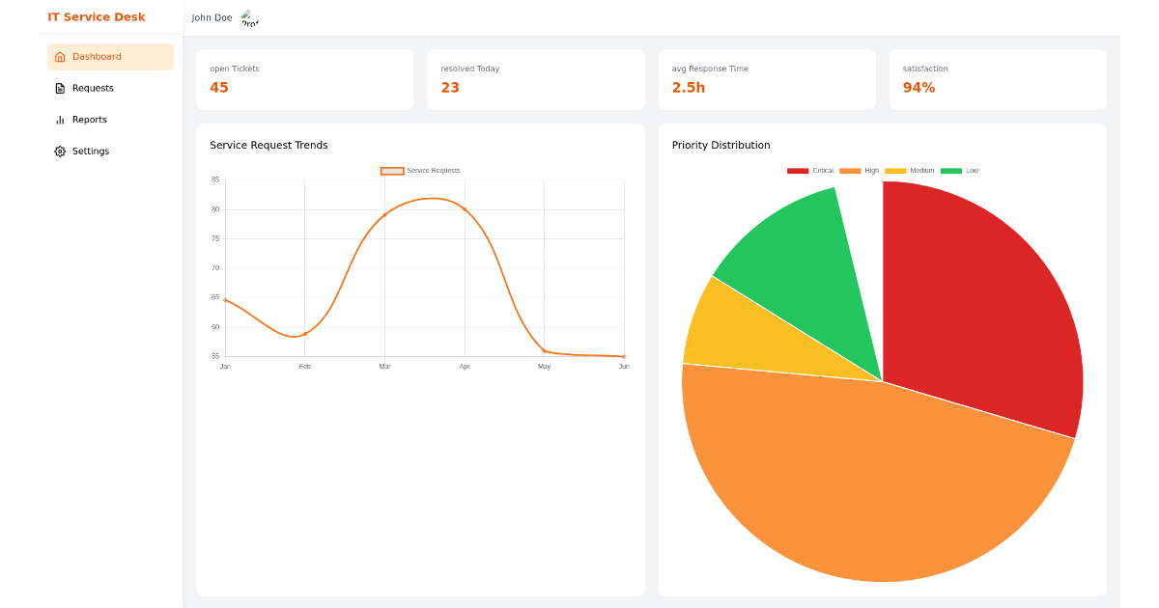Screen dimensions: 1159x608
Task: Click the Critical legend marker on pie chart
Action: coord(799,170)
